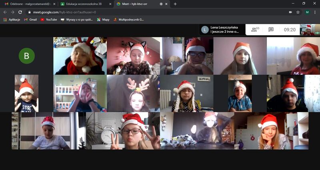
Task: Go back to previous page
Action: click(x=5, y=12)
